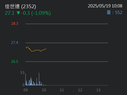
Task: Click the opening volume bar at 09:00
Action: [26, 79]
